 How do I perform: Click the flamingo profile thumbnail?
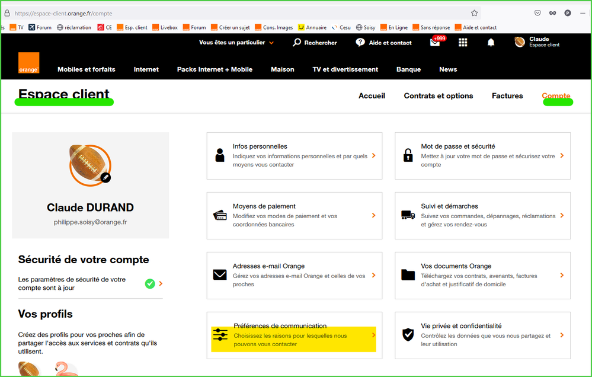coord(67,369)
